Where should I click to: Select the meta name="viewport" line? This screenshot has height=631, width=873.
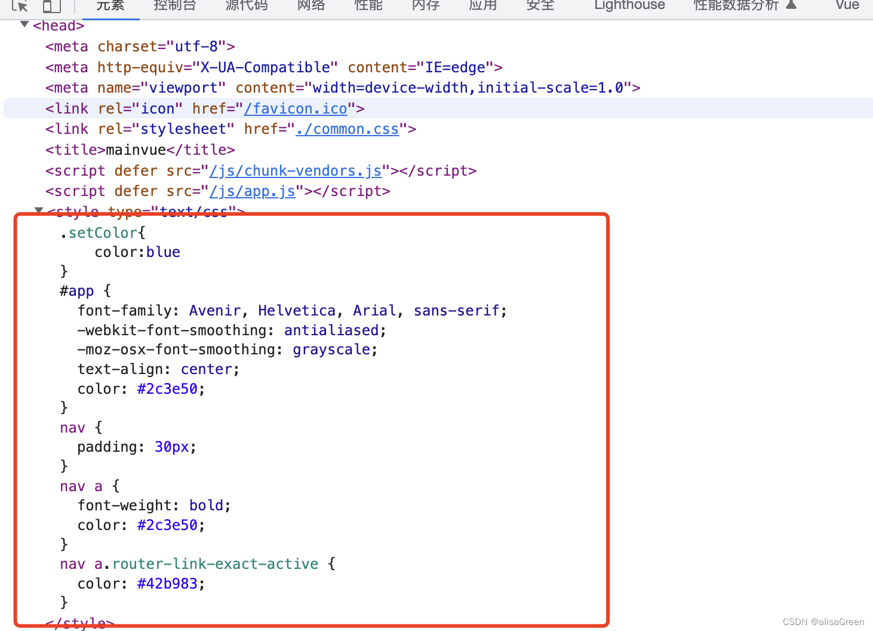click(343, 88)
